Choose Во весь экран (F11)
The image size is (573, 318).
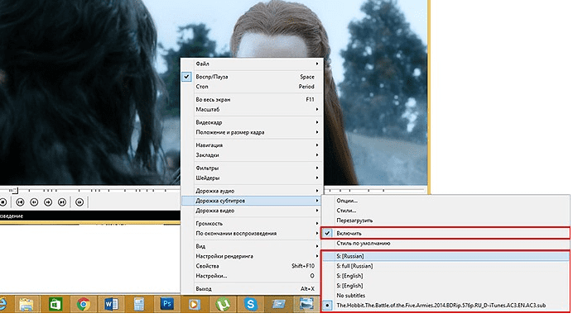click(x=252, y=100)
